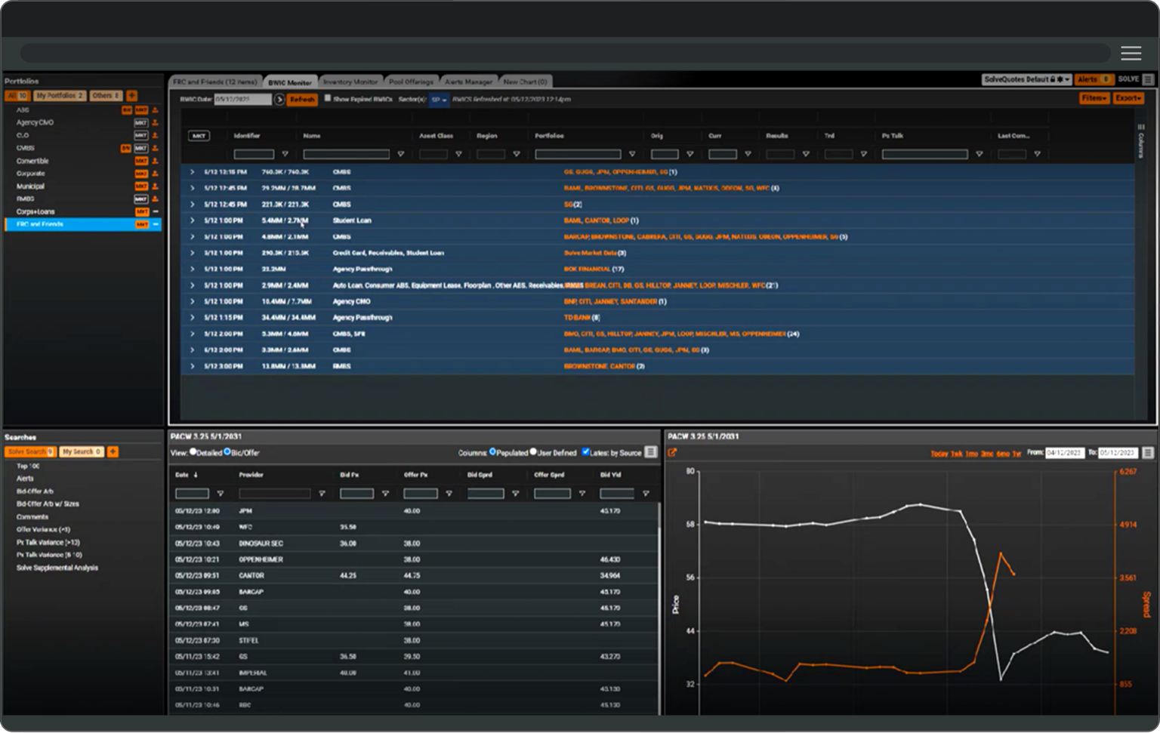The width and height of the screenshot is (1160, 733).
Task: Click the Refresh button
Action: click(302, 100)
